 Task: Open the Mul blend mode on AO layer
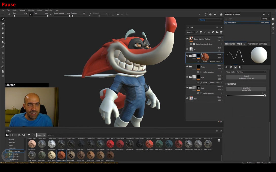click(220, 48)
